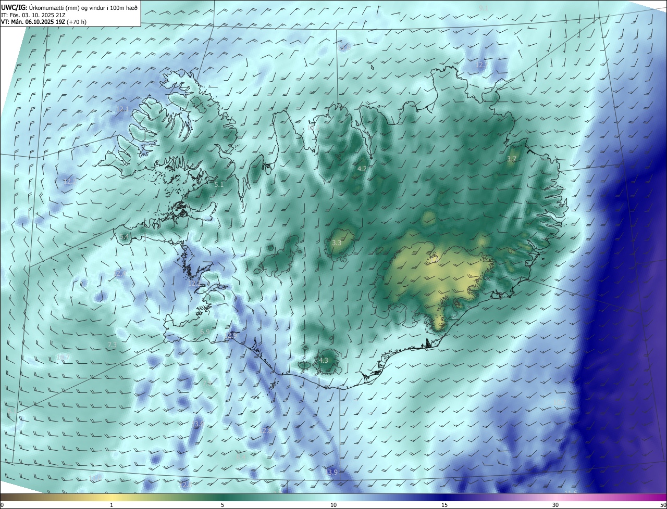Viewport: 667px width, 509px height.
Task: Click the 3.3 value on the yellow glacier patch
Action: click(337, 243)
